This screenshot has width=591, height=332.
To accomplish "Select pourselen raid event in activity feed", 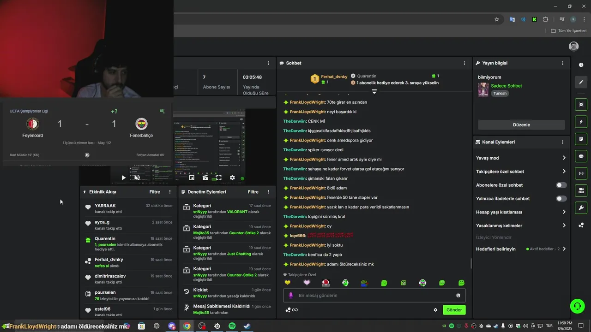I will tap(128, 295).
